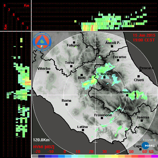
Task: Click the 5 km height axis label
Action: [18, 19]
